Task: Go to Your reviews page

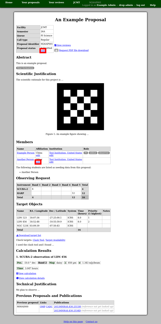Action: coord(56,2)
